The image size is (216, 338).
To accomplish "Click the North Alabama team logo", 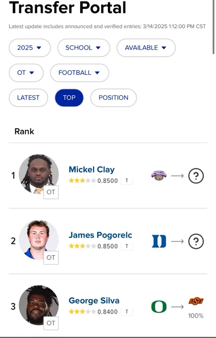I will pos(159,175).
